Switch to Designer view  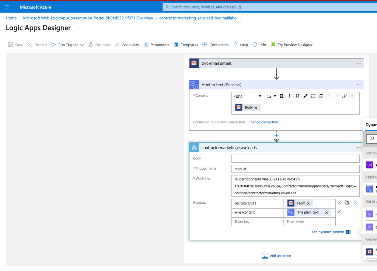[x=99, y=45]
